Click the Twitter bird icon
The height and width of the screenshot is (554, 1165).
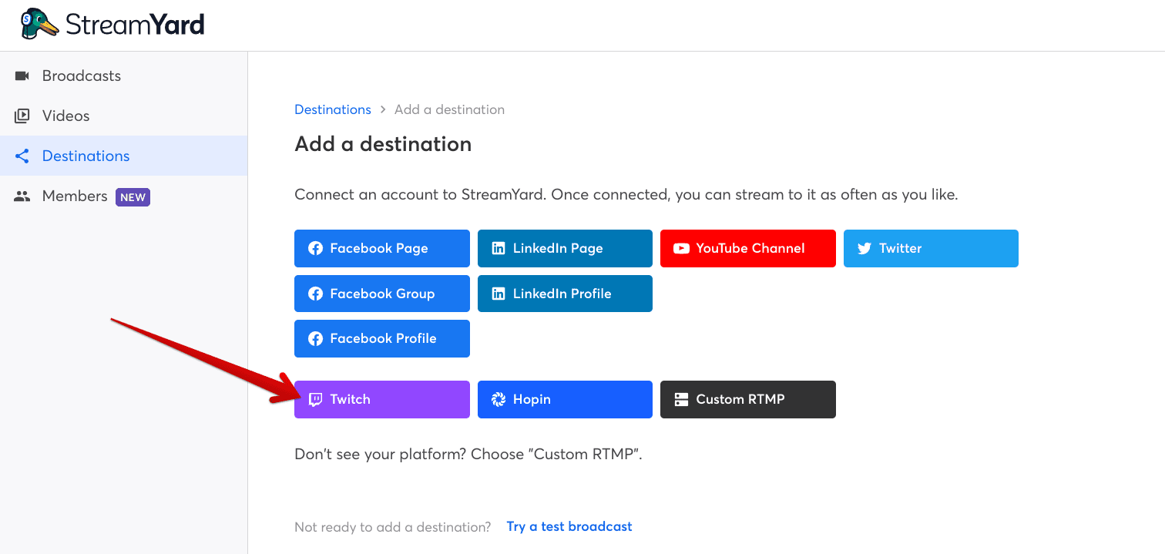pyautogui.click(x=865, y=248)
